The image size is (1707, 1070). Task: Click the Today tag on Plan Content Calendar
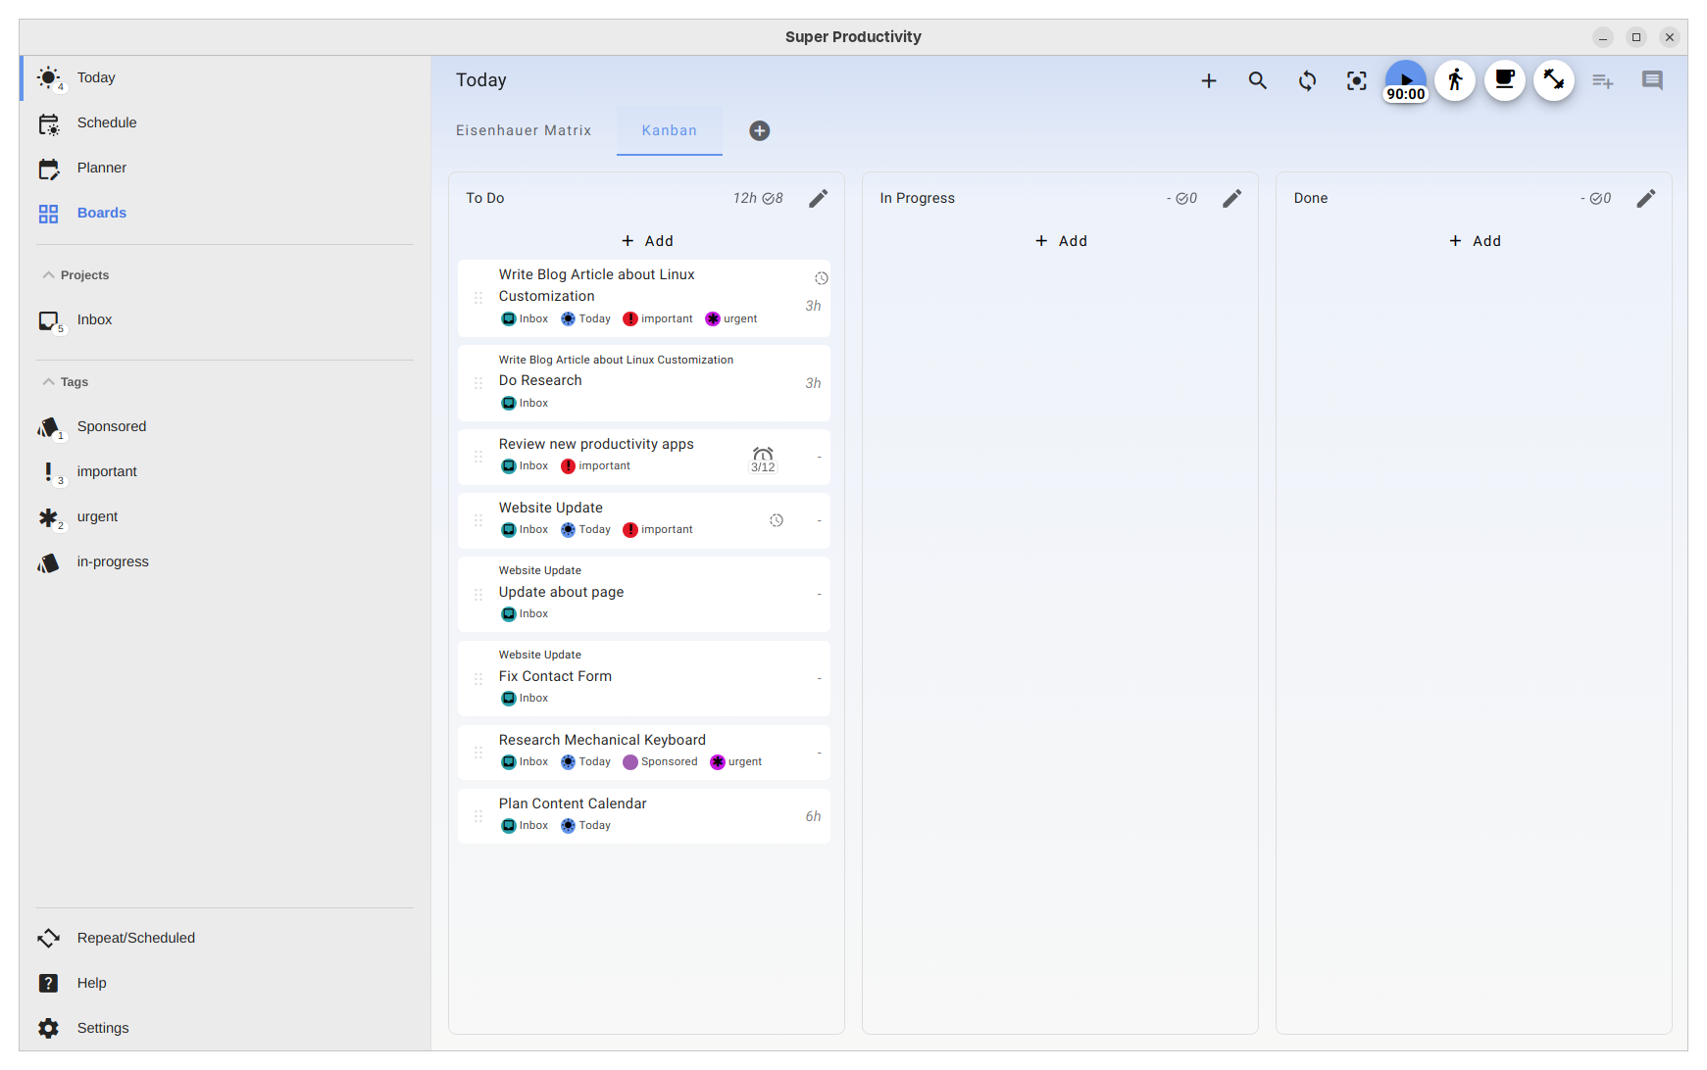pyautogui.click(x=585, y=826)
